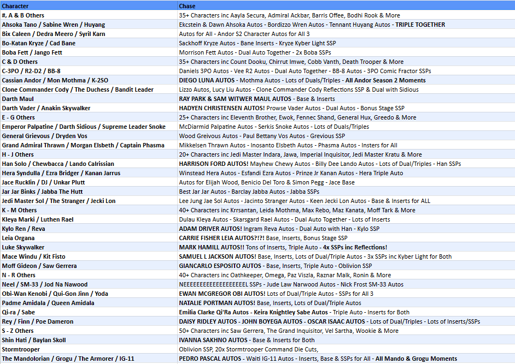This screenshot has width=515, height=364.
Task: Click 'Emperor Palpatine / Darth Sidious / Supreme Leader Snoke'
Action: [x=89, y=127]
